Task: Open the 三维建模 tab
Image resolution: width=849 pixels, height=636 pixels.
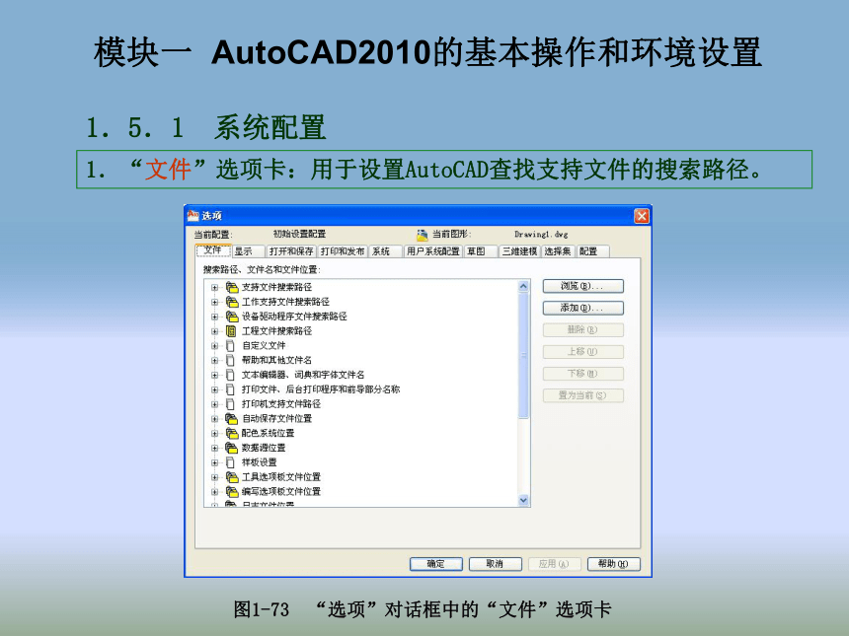Action: tap(519, 251)
